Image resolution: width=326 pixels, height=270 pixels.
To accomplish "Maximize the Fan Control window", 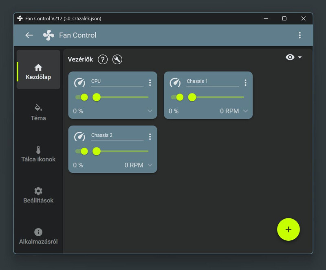I will tap(284, 18).
